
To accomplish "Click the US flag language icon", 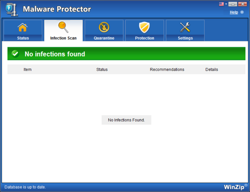I will coord(221,4).
